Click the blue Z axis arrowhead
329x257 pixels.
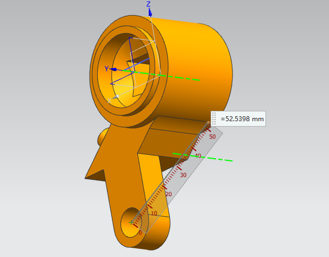[x=150, y=12]
